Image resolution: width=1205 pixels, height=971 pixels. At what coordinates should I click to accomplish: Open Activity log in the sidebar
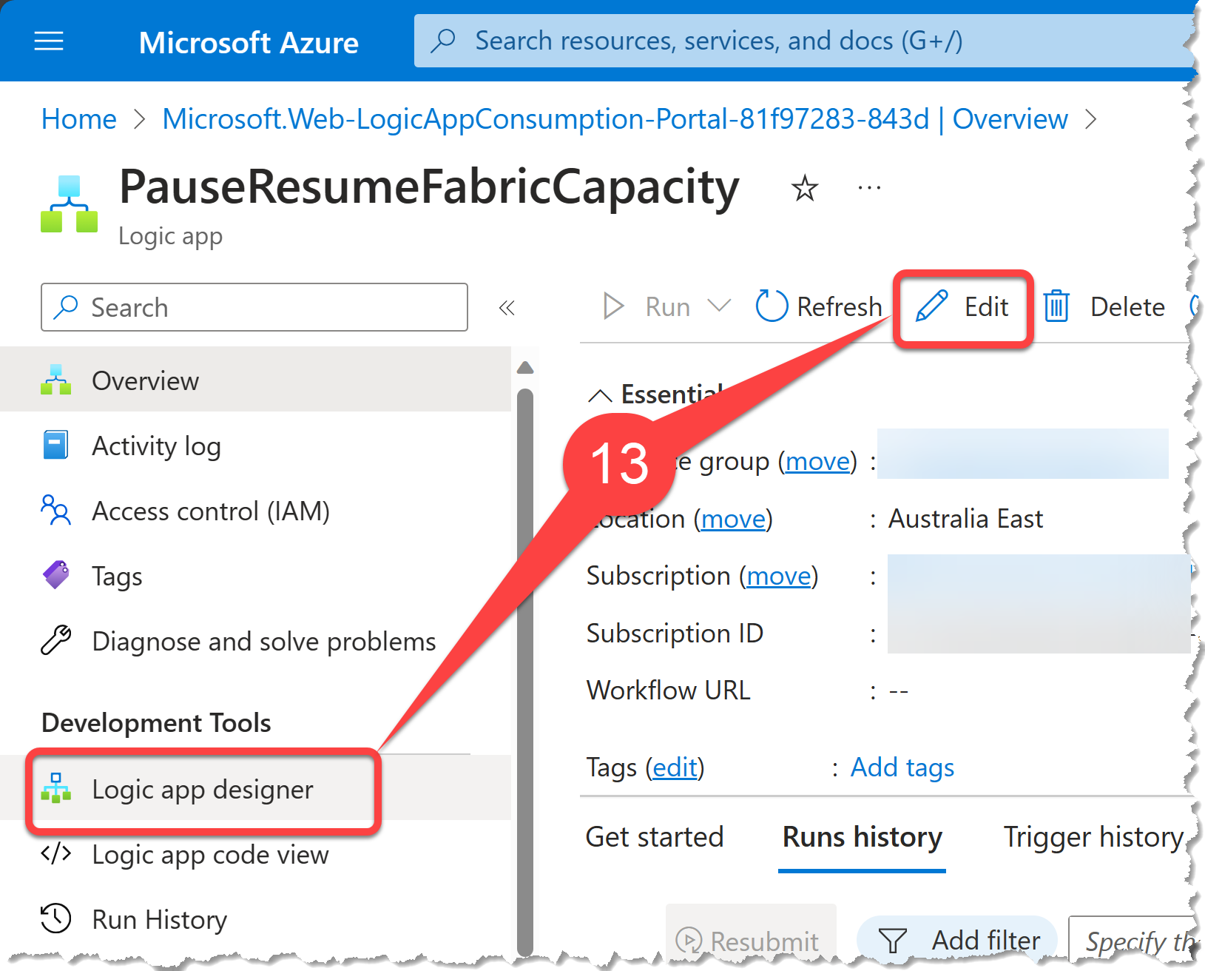[255, 446]
